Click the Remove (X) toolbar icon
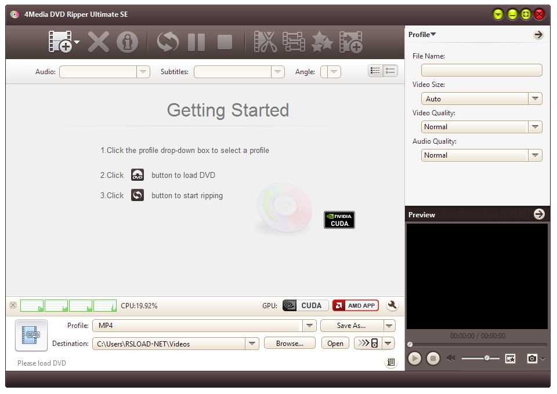This screenshot has height=394, width=557. [99, 42]
